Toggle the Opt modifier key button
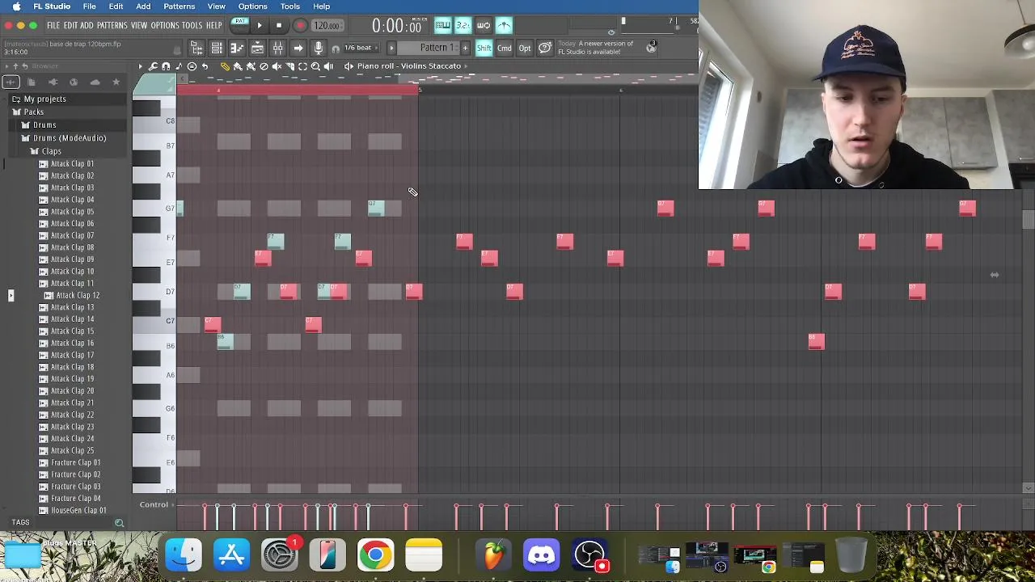 click(x=525, y=48)
